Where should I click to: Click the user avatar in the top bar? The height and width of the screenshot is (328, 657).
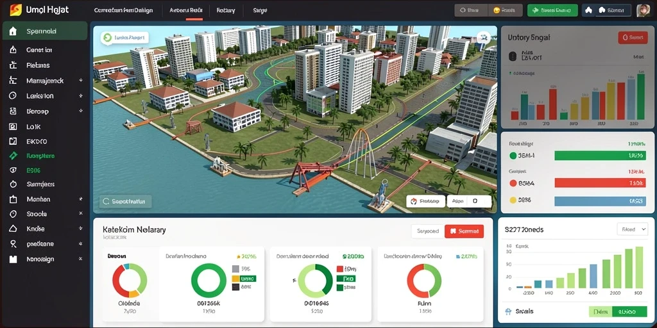(643, 10)
